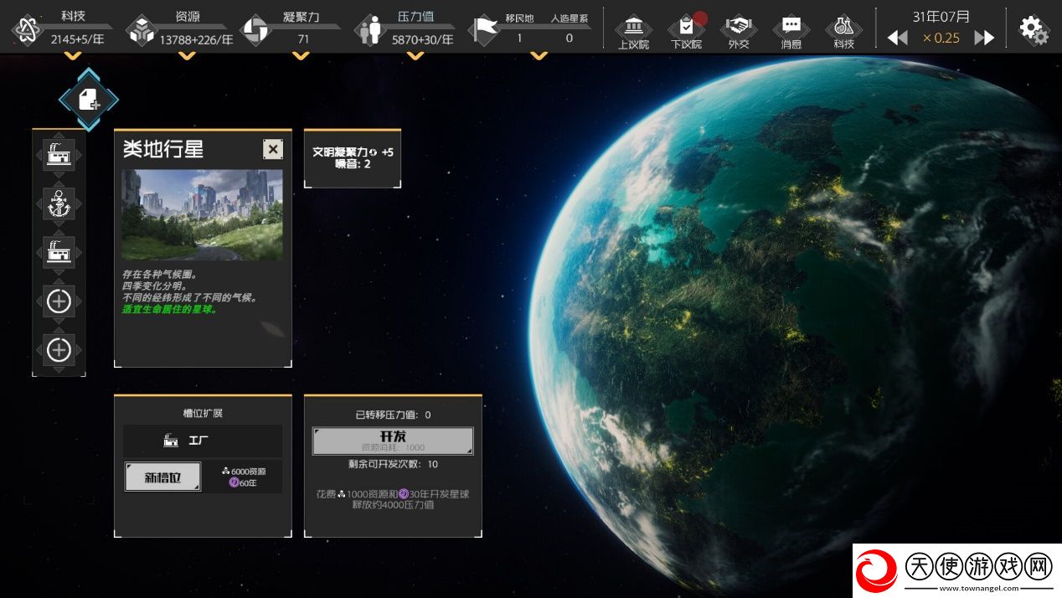Click the 人造星系 count label
This screenshot has width=1062, height=598.
(570, 18)
